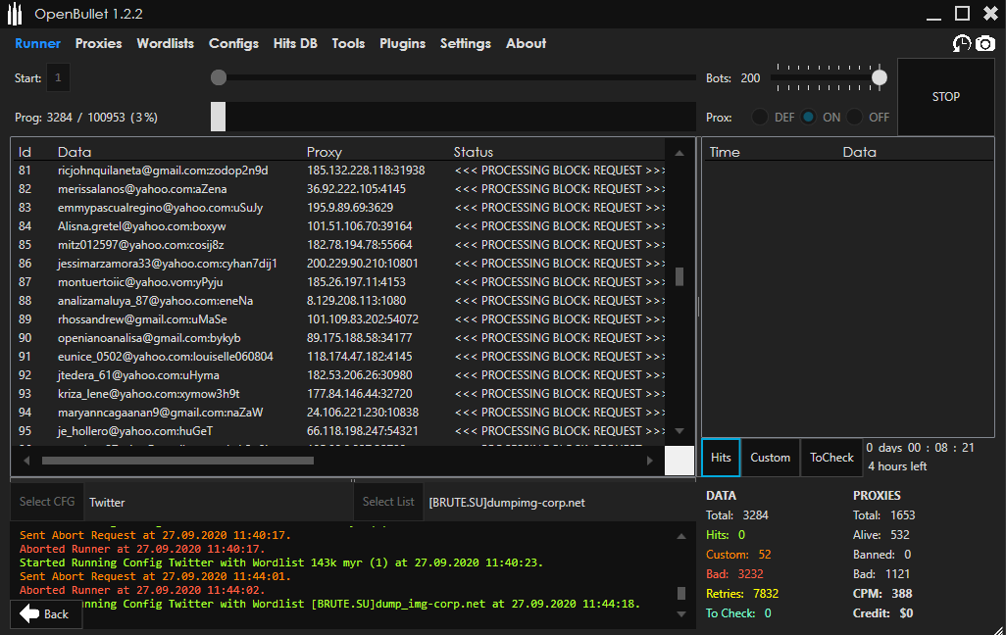Click the down arrow of the runner list scrollbar
Screen dimensions: 1006x635
(x=679, y=431)
